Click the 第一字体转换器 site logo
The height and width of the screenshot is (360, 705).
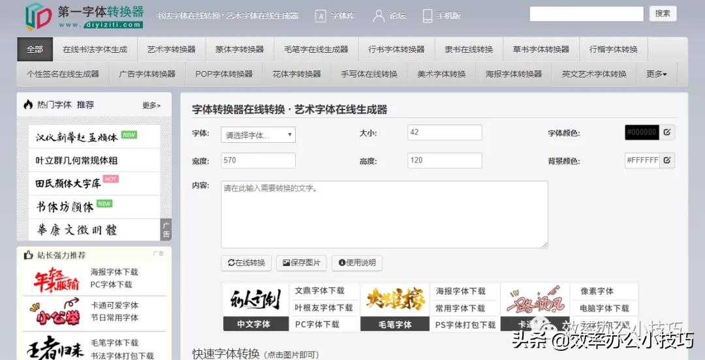[x=84, y=16]
